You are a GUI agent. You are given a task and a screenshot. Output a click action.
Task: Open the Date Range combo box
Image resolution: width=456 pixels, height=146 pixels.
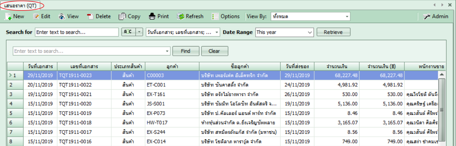(310, 32)
